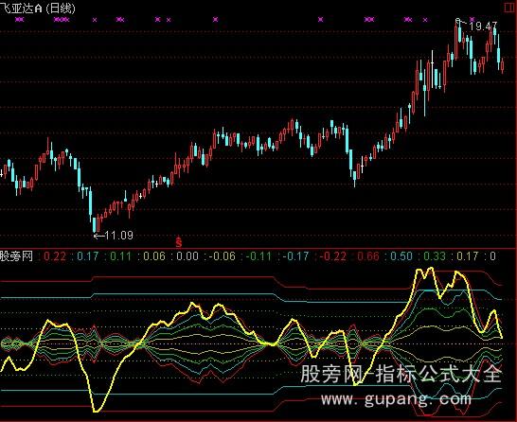The width and height of the screenshot is (517, 422).
Task: Click the 股旁网 indicator name label
Action: [16, 255]
